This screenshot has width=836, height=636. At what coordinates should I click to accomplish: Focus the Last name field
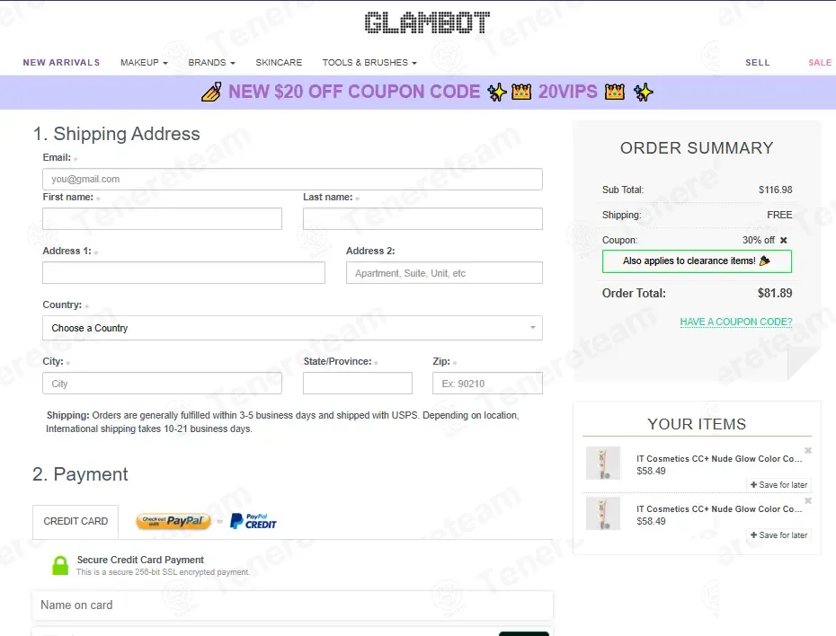click(422, 219)
